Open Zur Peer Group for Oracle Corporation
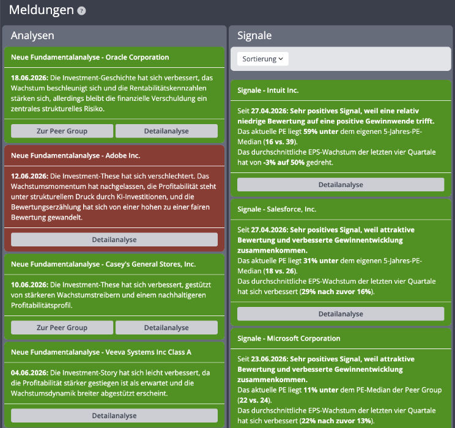 [62, 131]
